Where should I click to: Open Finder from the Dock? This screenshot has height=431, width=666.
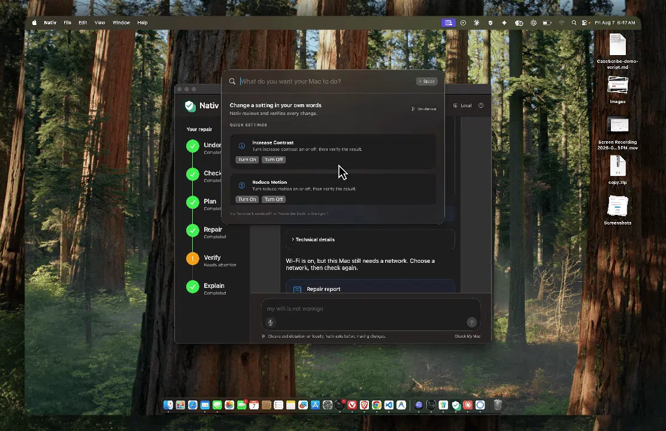(x=168, y=405)
